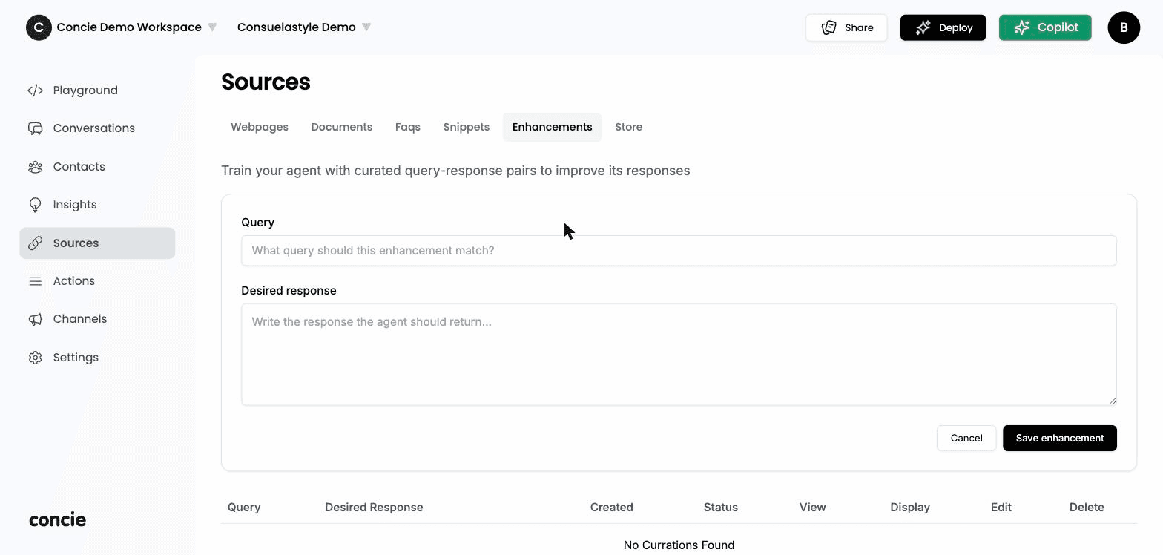Click the concie logo at bottom
Viewport: 1163px width, 555px height.
[x=57, y=519]
